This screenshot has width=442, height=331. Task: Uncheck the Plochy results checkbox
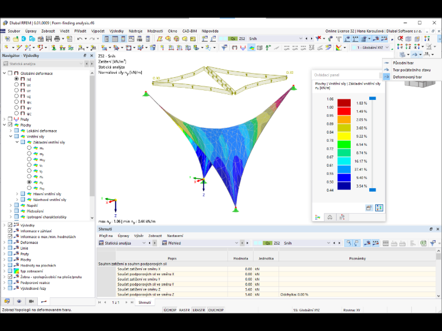(x=10, y=125)
